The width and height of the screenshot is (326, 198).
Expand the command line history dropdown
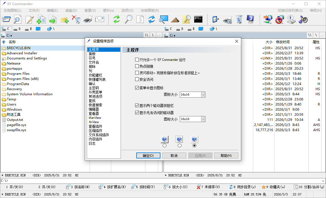[x=323, y=181]
